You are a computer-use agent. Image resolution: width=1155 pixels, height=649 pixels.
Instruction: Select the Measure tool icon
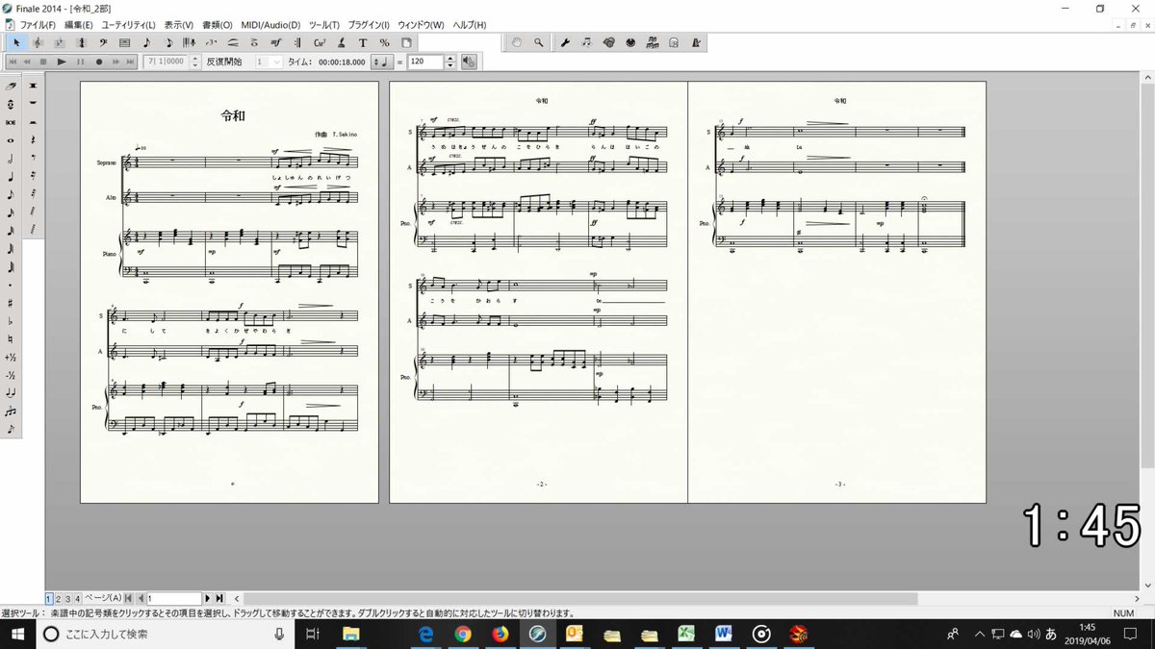125,42
